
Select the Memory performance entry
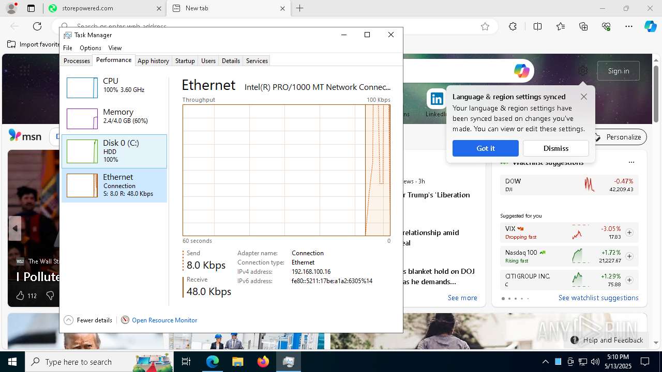pyautogui.click(x=114, y=119)
